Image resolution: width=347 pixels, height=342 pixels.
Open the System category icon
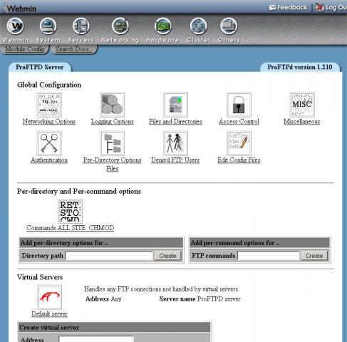pos(48,26)
